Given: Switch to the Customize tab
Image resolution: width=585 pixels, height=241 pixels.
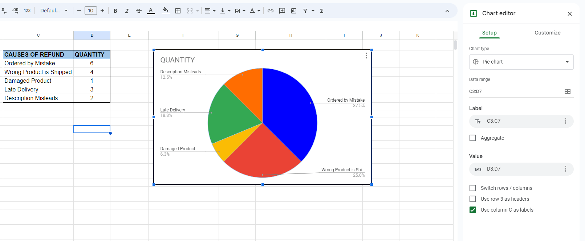Looking at the screenshot, I should pos(547,33).
